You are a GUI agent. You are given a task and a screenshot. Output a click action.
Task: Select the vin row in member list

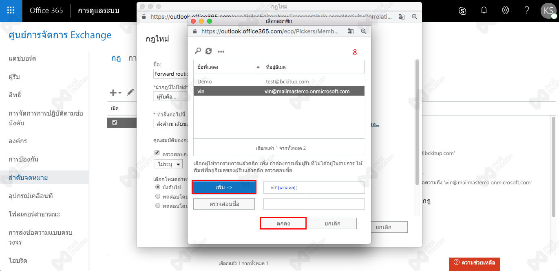[x=279, y=92]
